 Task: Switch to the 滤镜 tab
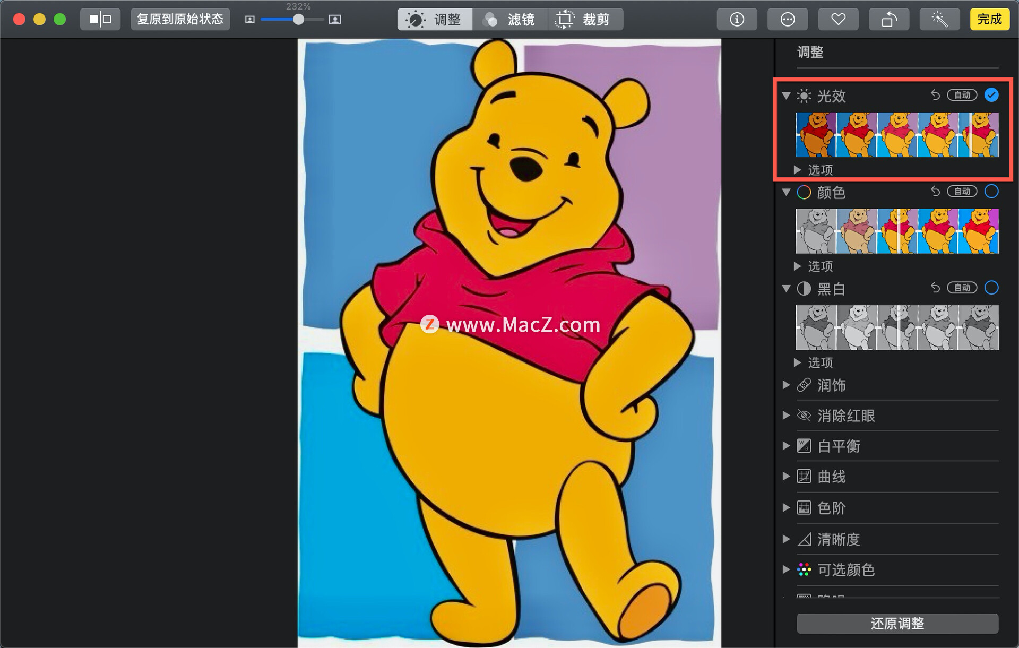pos(509,20)
